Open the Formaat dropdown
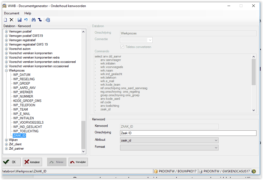This screenshot has height=180, width=263. pos(216,148)
